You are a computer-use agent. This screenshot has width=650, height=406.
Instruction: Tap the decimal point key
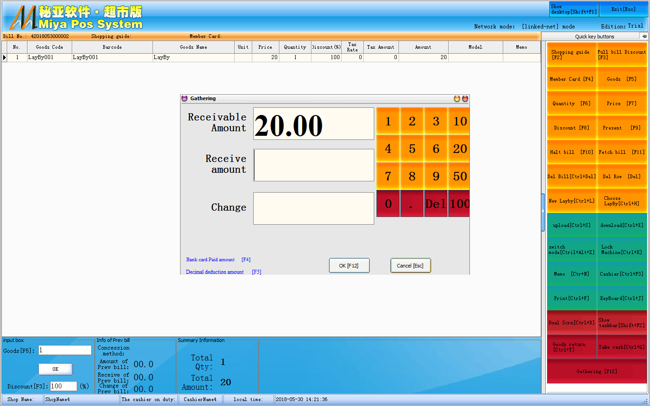tap(412, 203)
